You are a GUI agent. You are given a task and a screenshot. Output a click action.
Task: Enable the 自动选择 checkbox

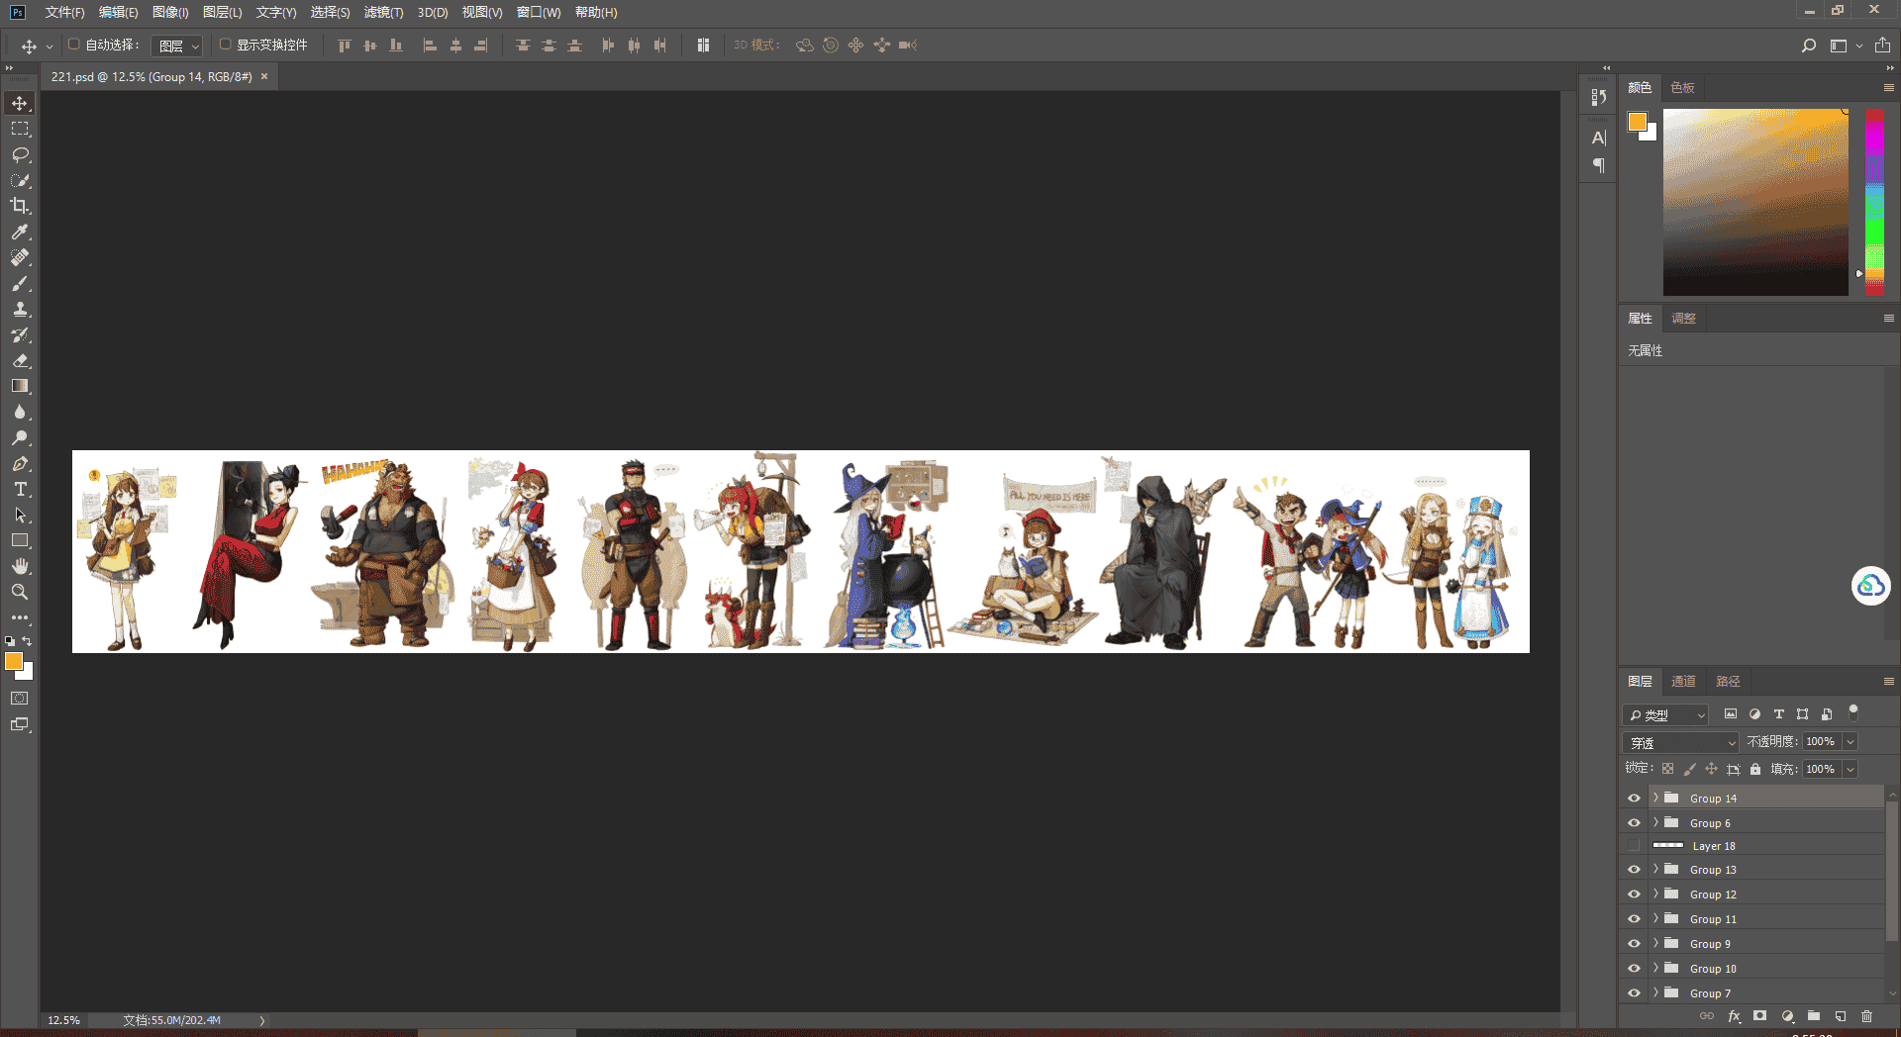pyautogui.click(x=74, y=45)
